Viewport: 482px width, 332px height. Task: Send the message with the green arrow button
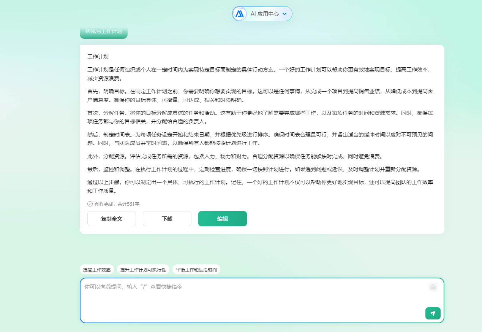tap(433, 313)
